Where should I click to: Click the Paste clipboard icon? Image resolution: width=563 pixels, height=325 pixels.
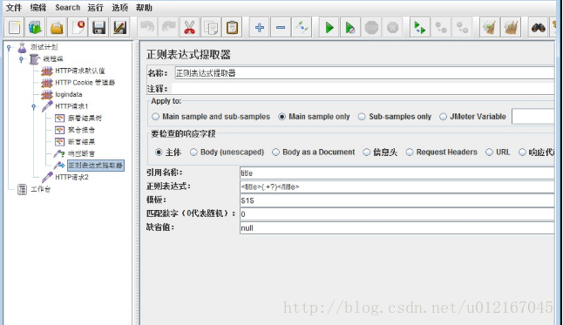coord(232,27)
